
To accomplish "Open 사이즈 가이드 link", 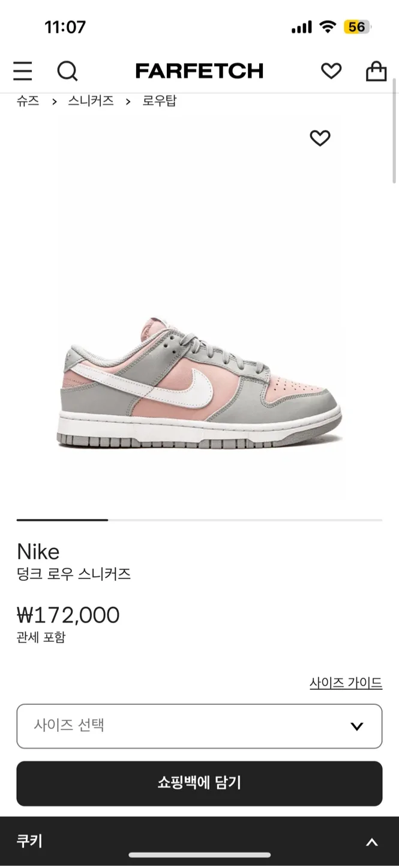I will 346,683.
